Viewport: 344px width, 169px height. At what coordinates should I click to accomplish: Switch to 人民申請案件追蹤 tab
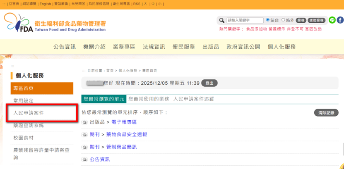coord(194,99)
